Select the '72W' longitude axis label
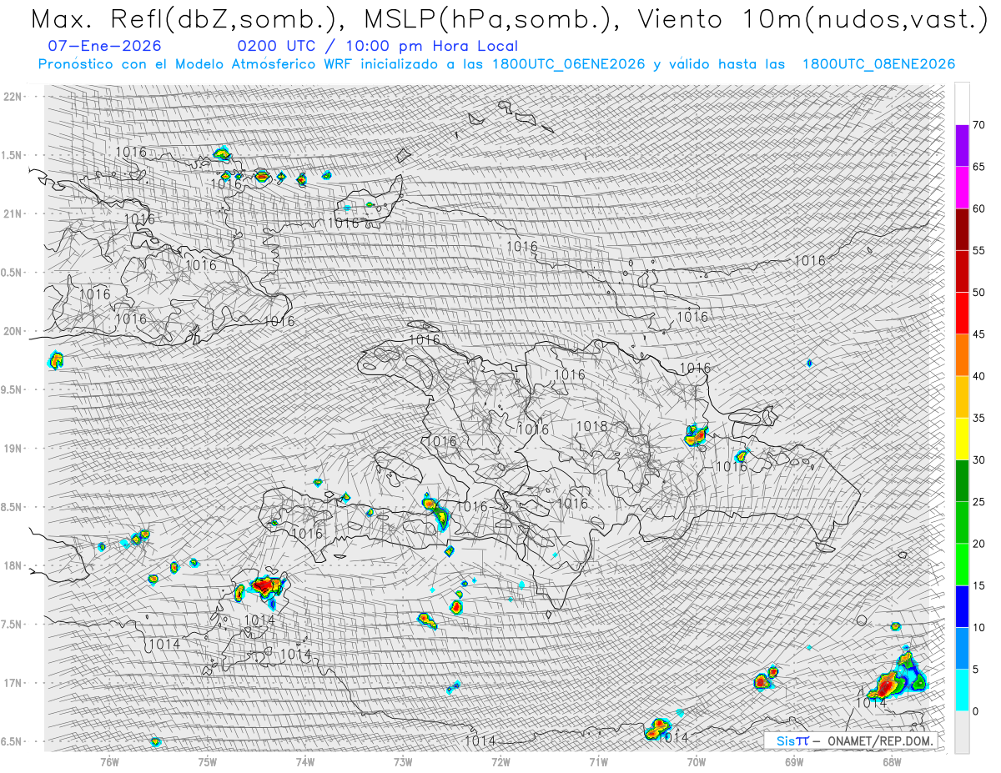The image size is (1001, 773). click(500, 761)
